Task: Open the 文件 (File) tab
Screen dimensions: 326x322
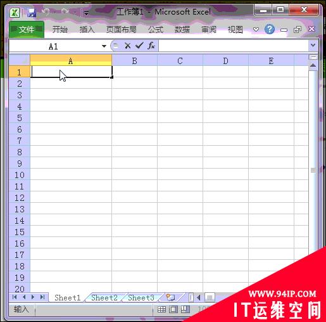Action: point(27,29)
